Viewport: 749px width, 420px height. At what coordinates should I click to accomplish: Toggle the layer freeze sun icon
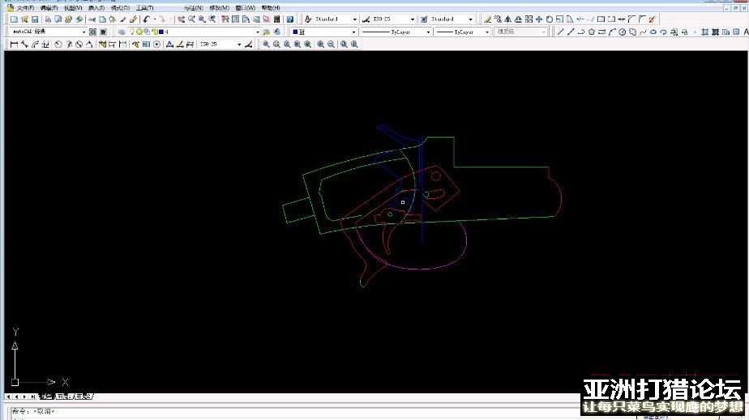pos(139,32)
